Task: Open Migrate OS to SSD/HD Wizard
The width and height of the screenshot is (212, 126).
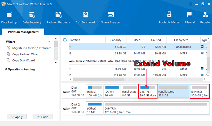Action: (32, 48)
